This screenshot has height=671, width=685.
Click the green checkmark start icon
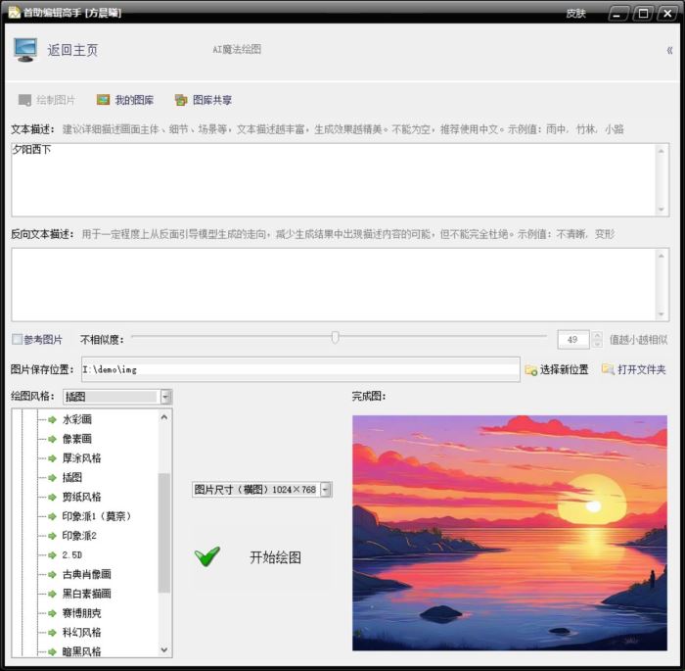(207, 557)
